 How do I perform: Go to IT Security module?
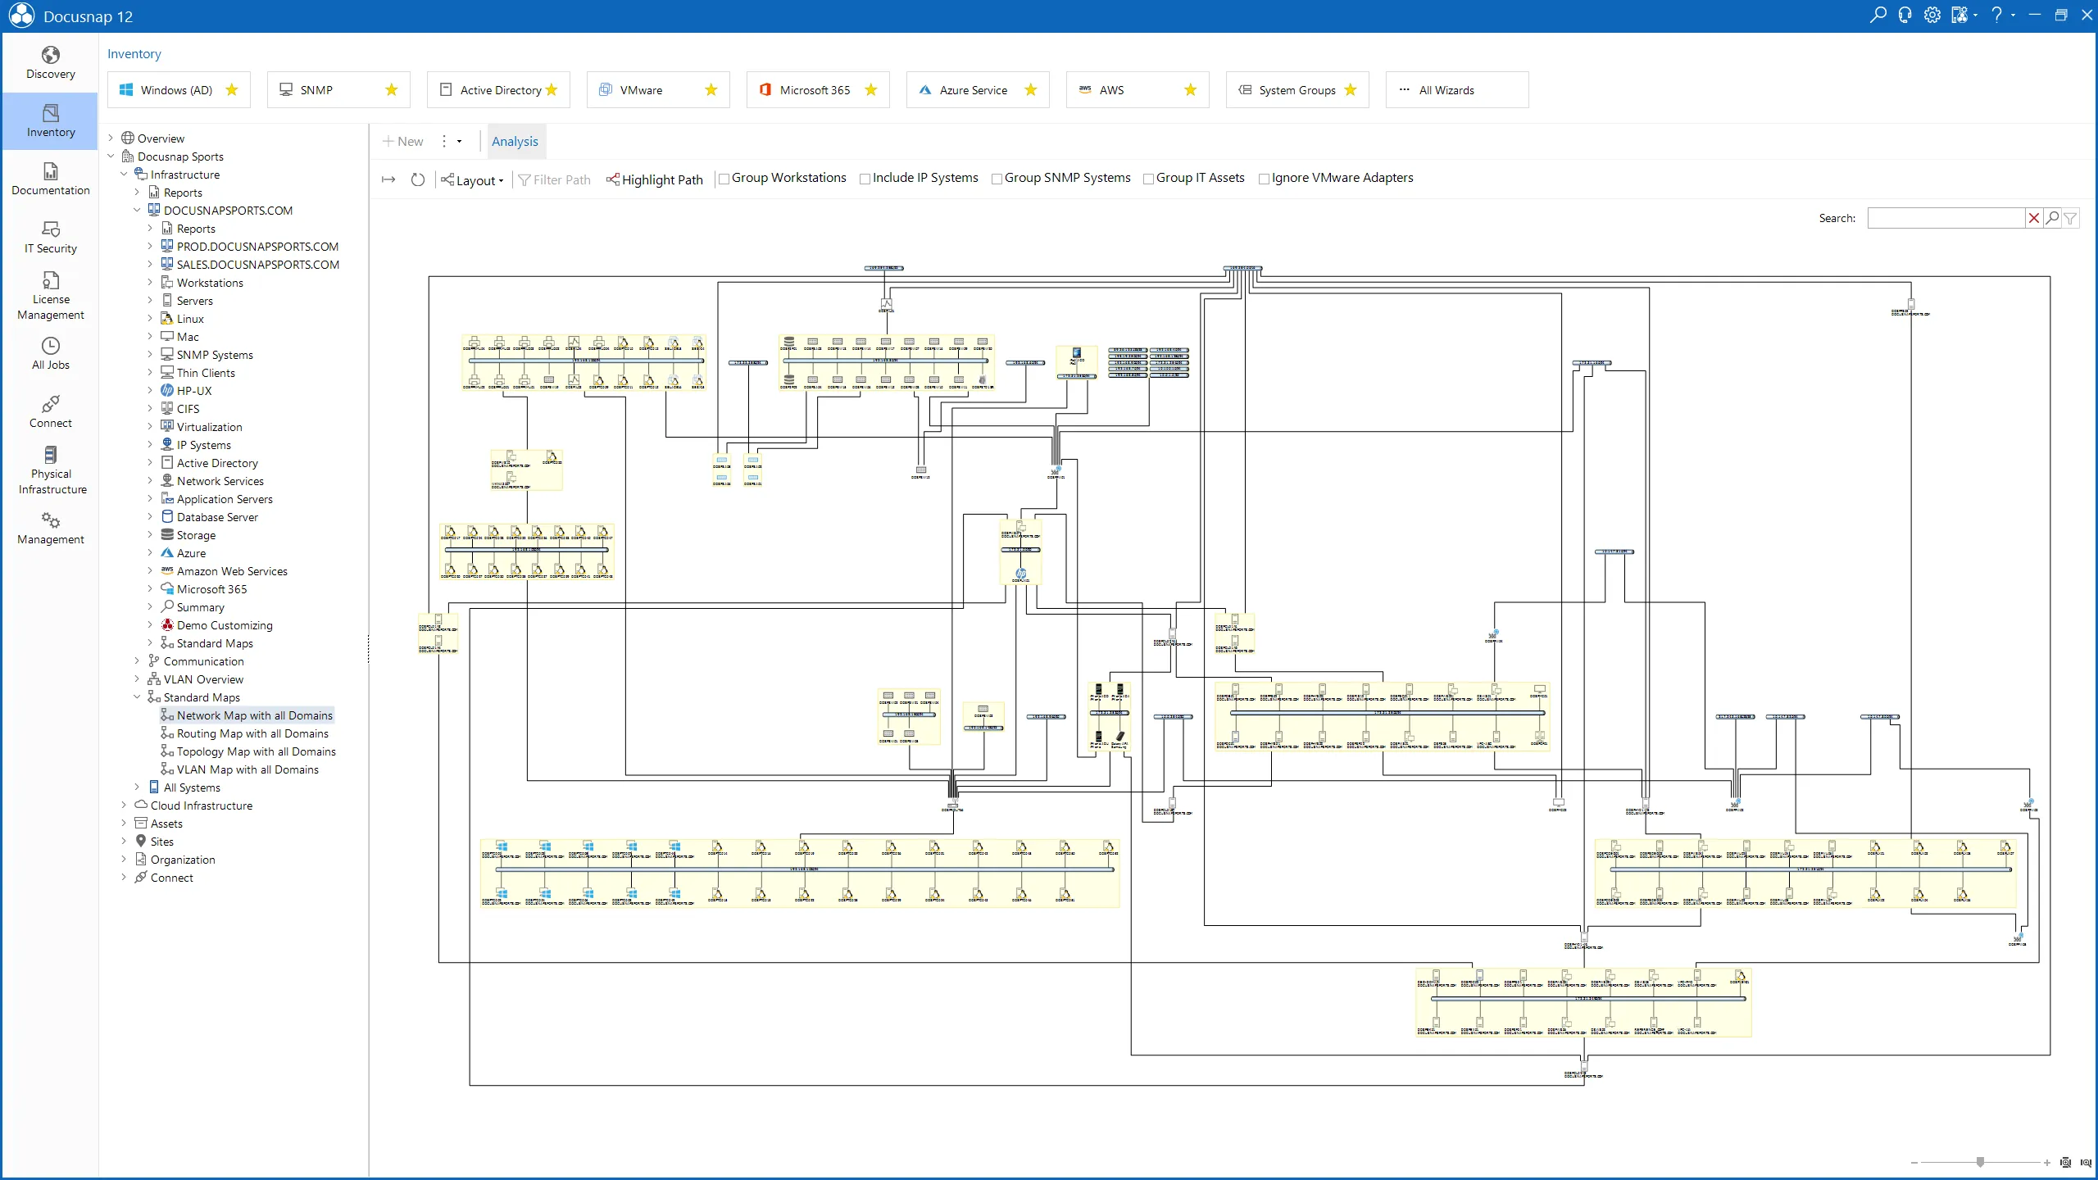point(50,238)
